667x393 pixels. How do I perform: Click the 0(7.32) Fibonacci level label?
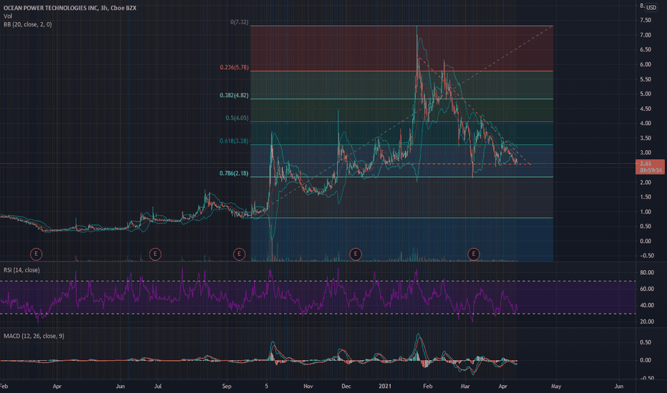(240, 22)
